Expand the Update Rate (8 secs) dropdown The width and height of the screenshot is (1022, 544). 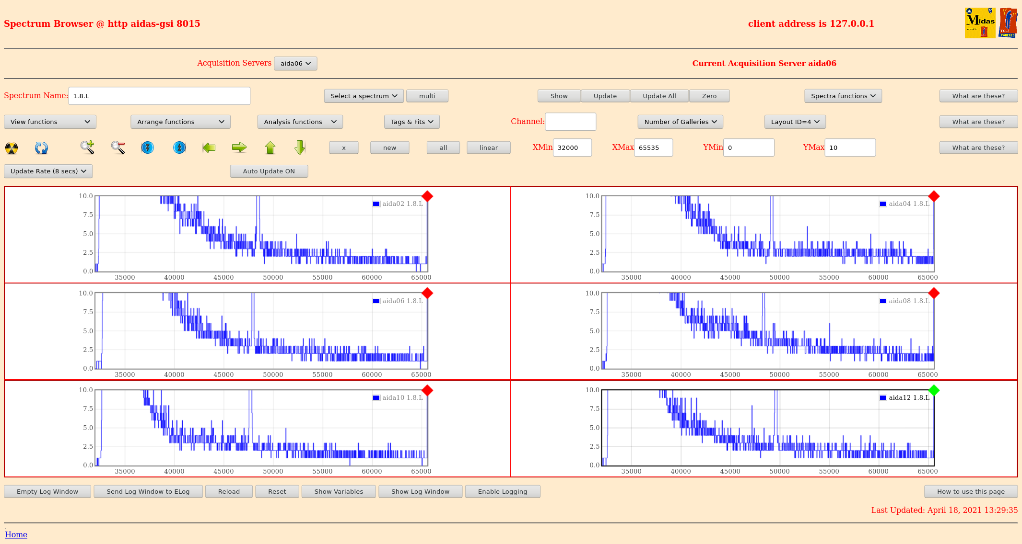[48, 171]
